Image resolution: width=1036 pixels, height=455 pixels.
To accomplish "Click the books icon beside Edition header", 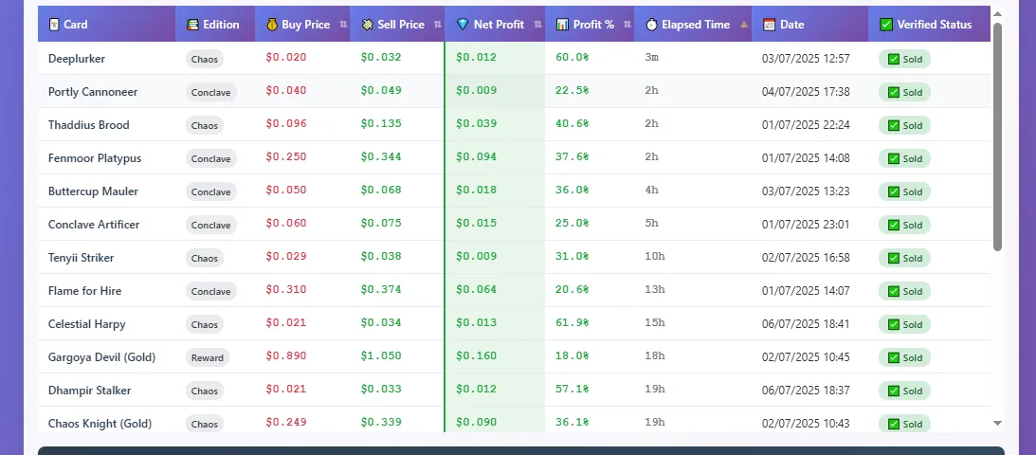I will tap(193, 25).
